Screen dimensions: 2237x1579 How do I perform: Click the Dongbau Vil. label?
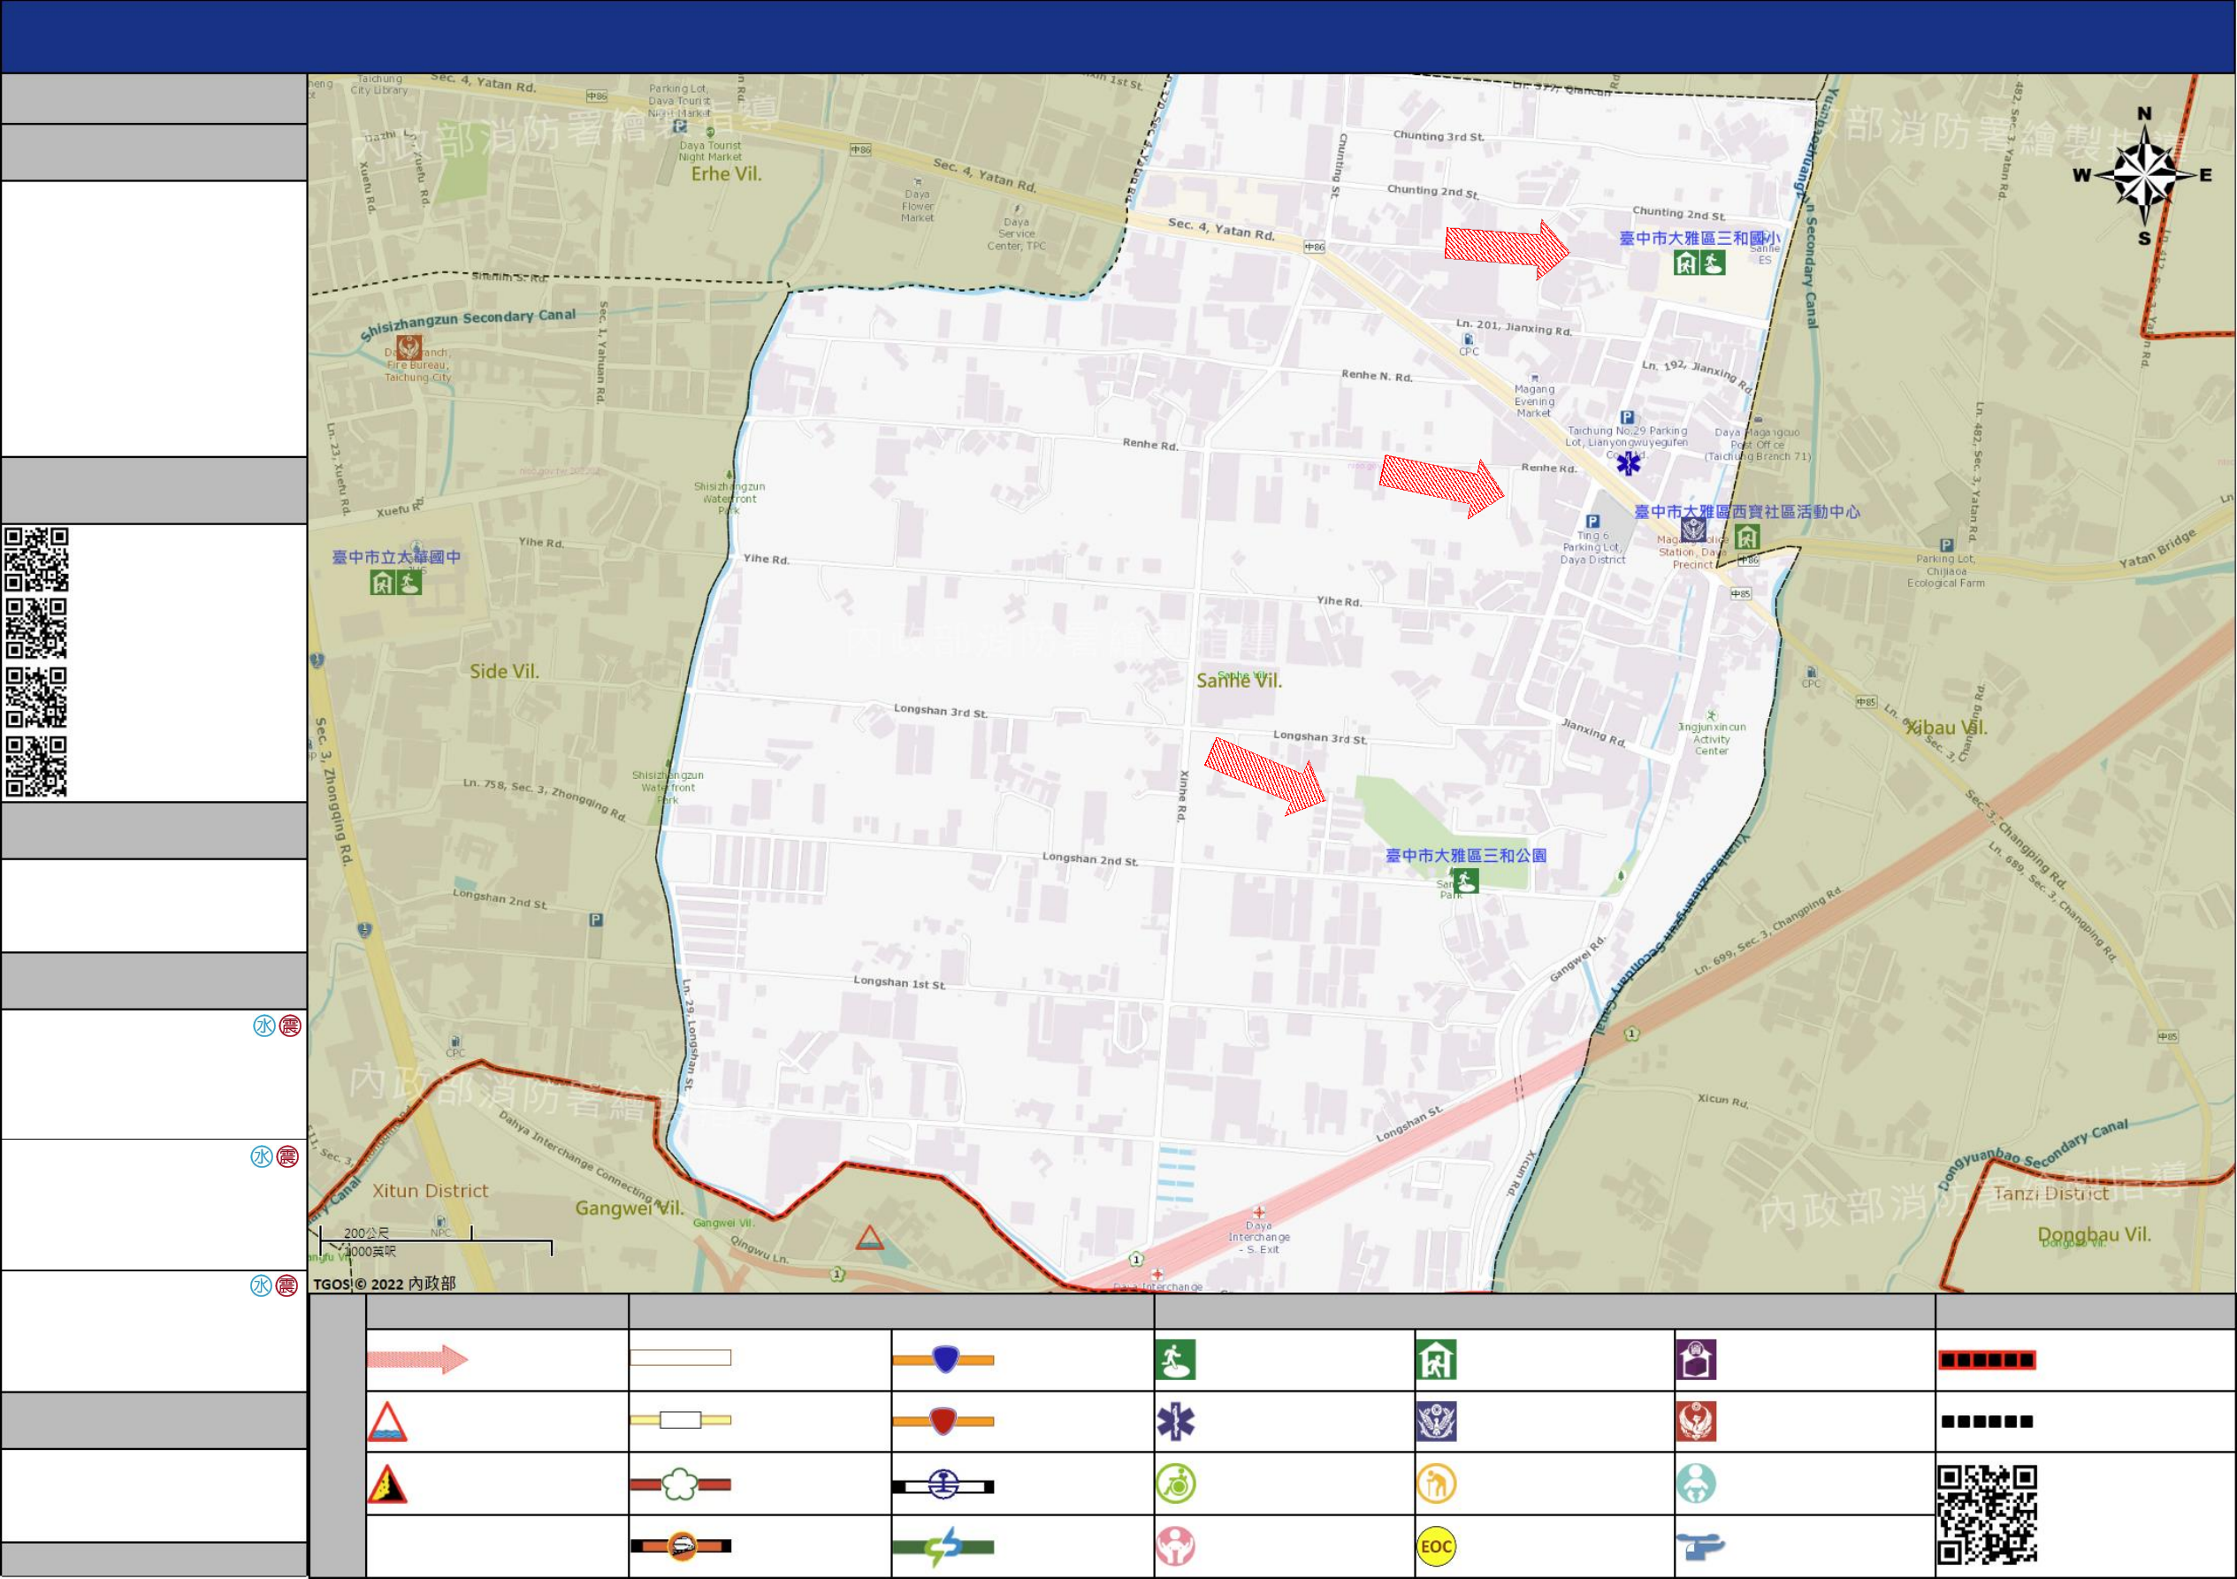pos(2094,1234)
